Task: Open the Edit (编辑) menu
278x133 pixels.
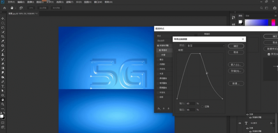Action: (x=21, y=2)
